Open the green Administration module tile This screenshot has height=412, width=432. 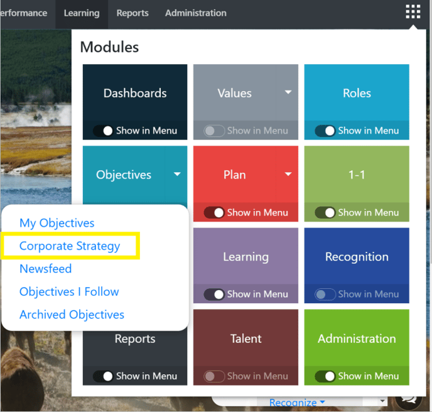[357, 339]
